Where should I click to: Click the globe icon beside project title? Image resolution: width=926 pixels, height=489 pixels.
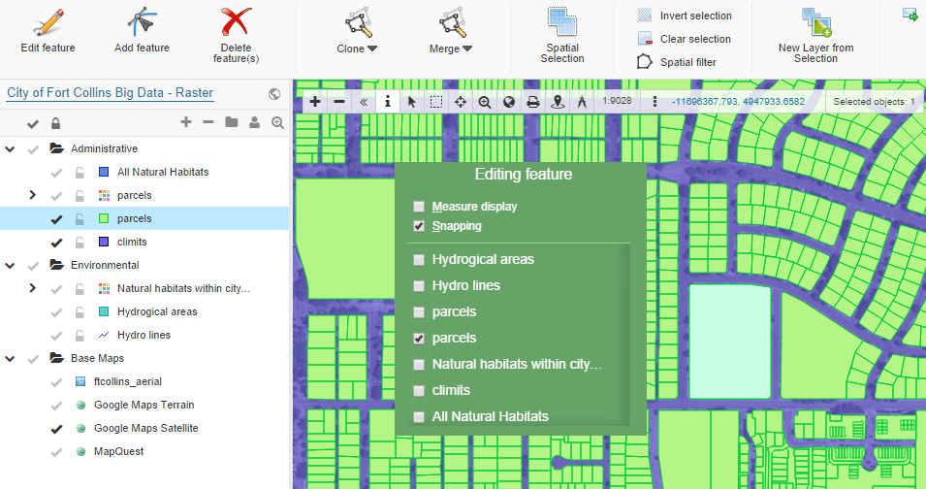(x=274, y=93)
